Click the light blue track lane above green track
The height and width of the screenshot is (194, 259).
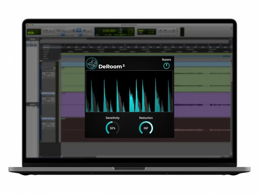[202, 64]
